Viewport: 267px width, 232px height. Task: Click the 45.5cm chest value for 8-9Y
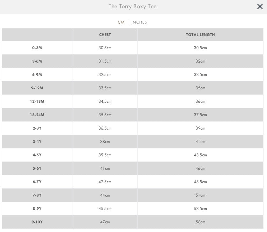(105, 209)
